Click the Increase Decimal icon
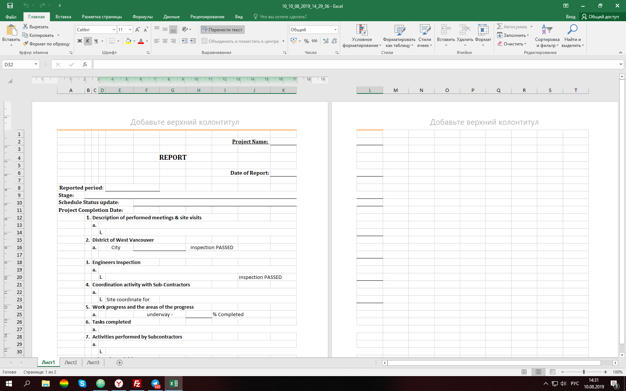The image size is (626, 391). pos(326,41)
